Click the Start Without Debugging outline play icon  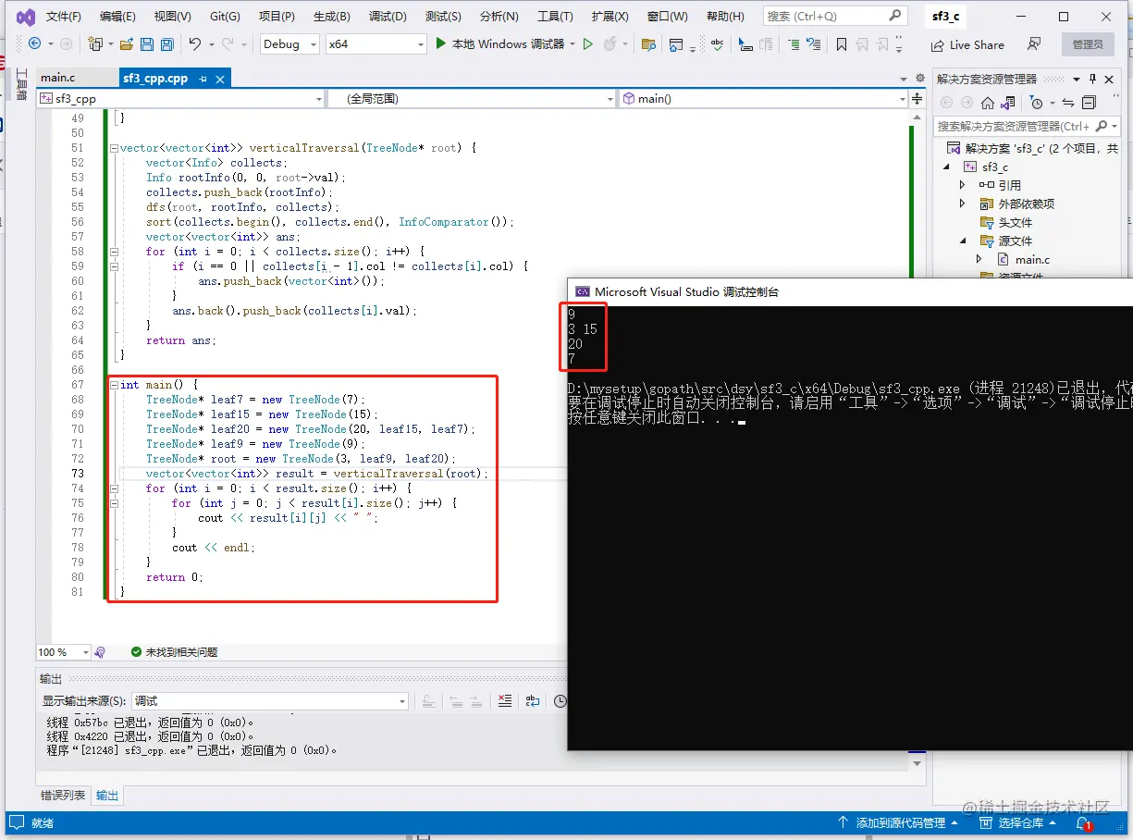[x=587, y=43]
